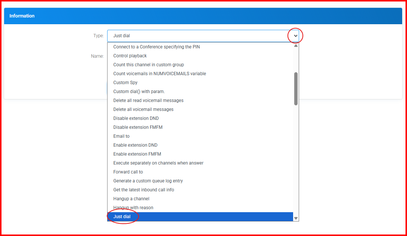Select 'Count this channel in custom group'
This screenshot has width=407, height=236.
[x=148, y=65]
